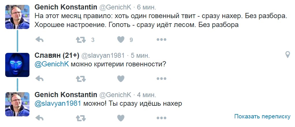Open Славян's glowing blue face avatar

coord(17,65)
